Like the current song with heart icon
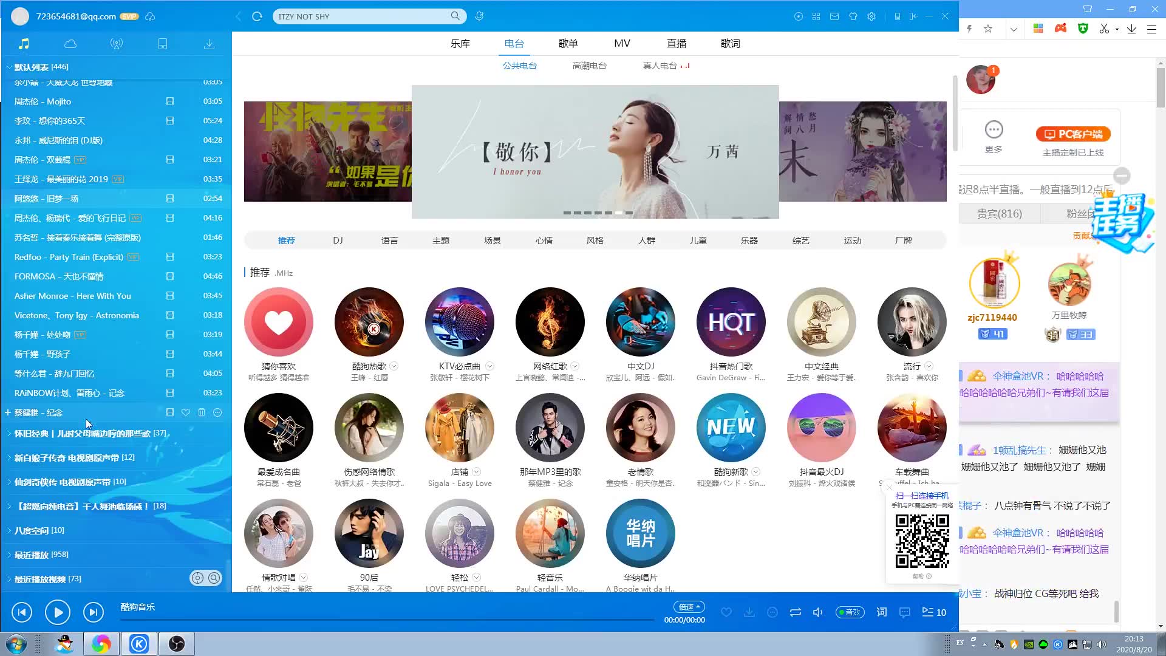The height and width of the screenshot is (656, 1166). click(x=726, y=612)
